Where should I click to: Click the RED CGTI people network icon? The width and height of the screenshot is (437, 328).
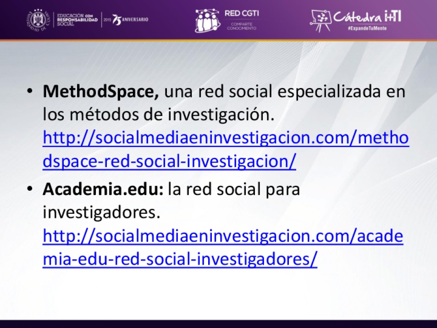pyautogui.click(x=207, y=21)
